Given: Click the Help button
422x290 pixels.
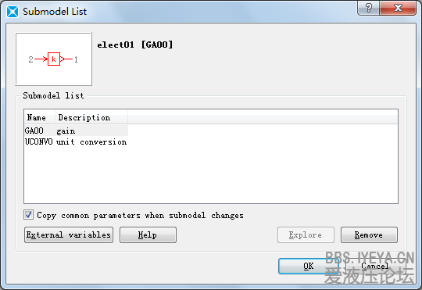Looking at the screenshot, I should click(148, 235).
